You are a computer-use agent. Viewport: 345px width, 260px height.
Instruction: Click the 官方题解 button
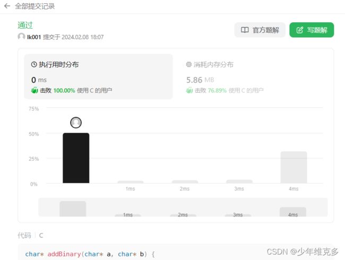260,30
